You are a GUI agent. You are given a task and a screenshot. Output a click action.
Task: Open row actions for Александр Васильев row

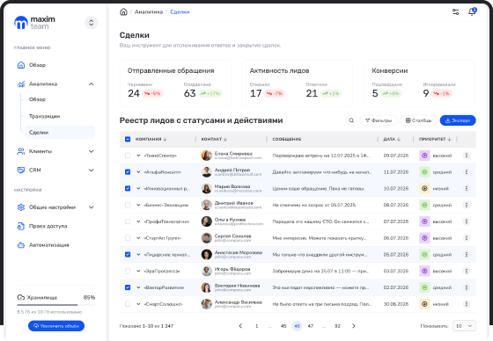(x=467, y=304)
